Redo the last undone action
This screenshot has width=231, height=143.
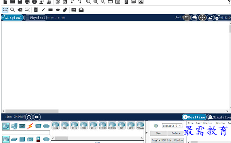pos(80,2)
